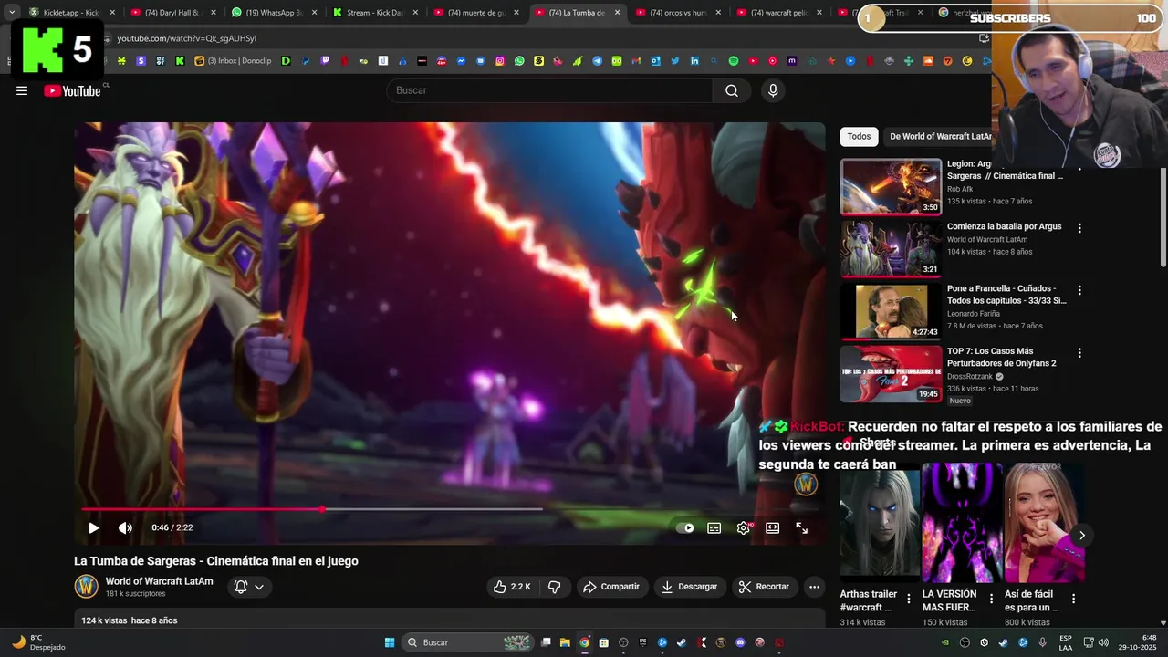The image size is (1168, 657).
Task: Enter fullscreen mode in the player
Action: pos(802,527)
